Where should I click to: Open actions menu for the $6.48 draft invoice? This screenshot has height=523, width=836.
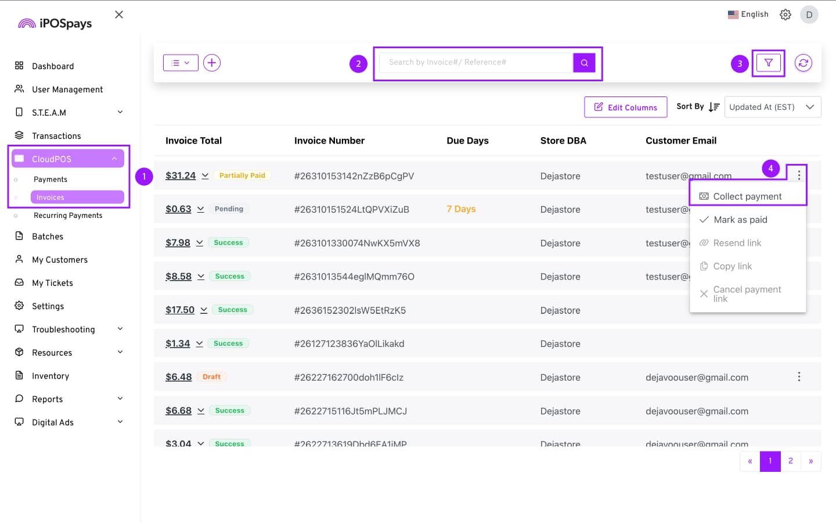(799, 377)
